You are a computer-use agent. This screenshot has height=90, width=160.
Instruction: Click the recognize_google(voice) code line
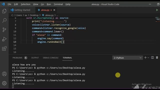pyautogui.click(x=59, y=28)
